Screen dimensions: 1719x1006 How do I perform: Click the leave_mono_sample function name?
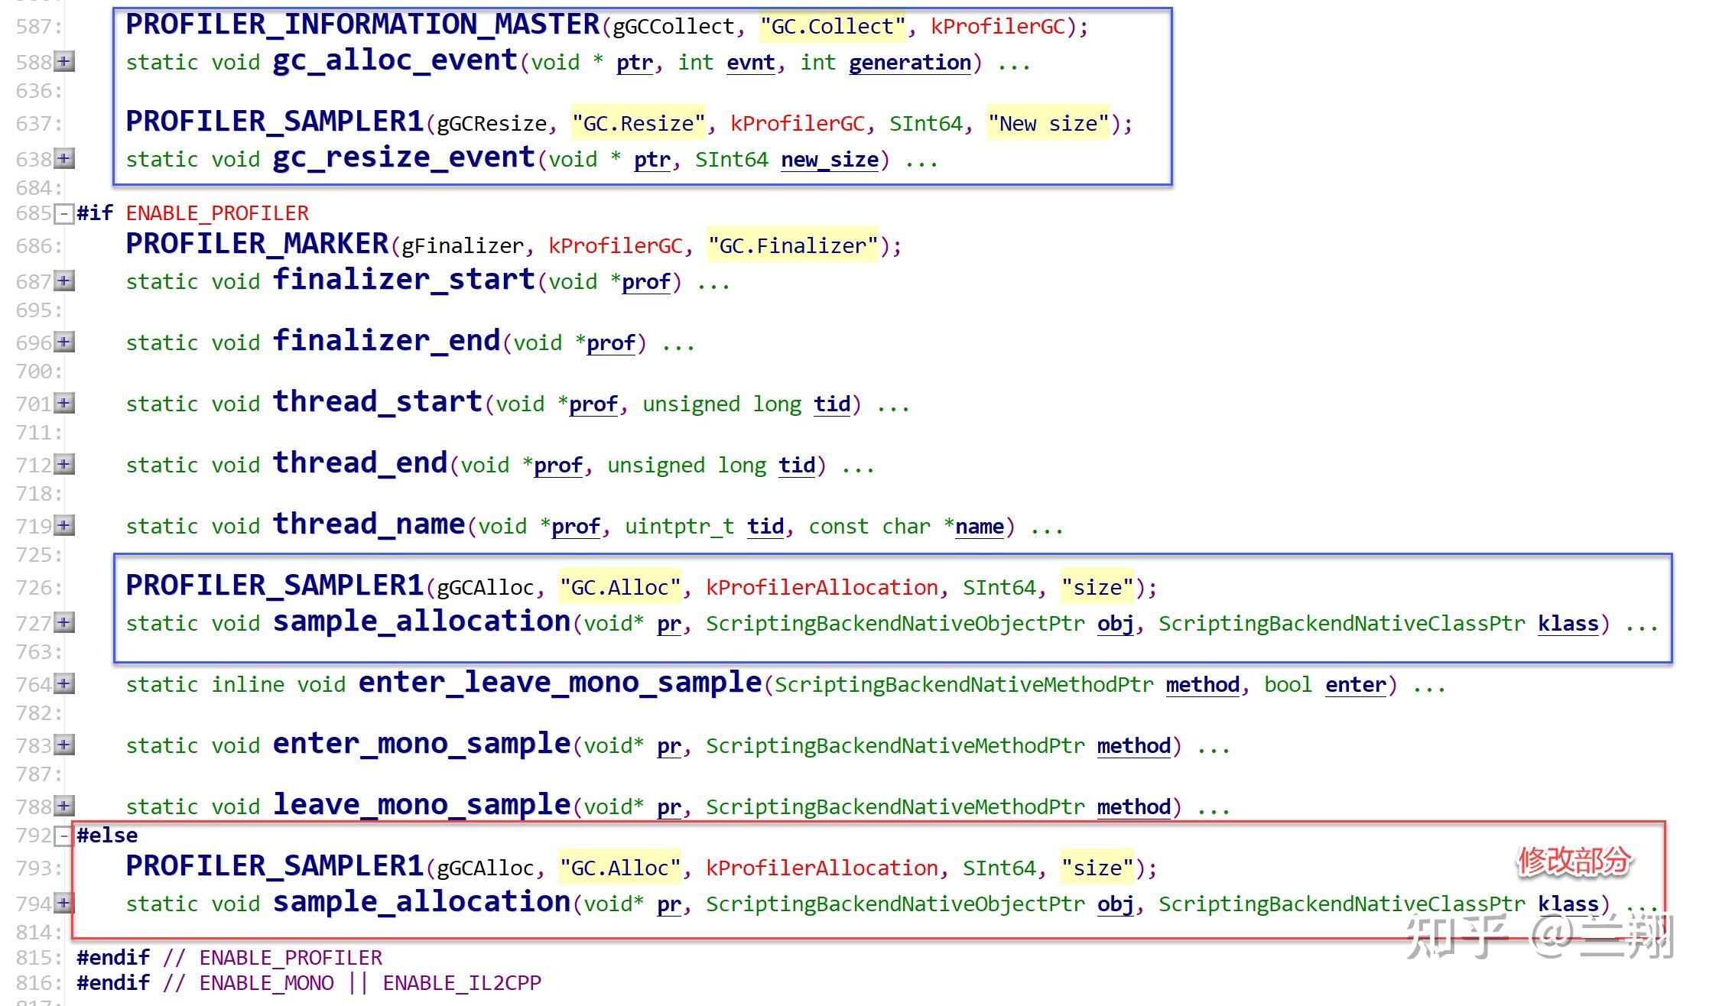[421, 805]
